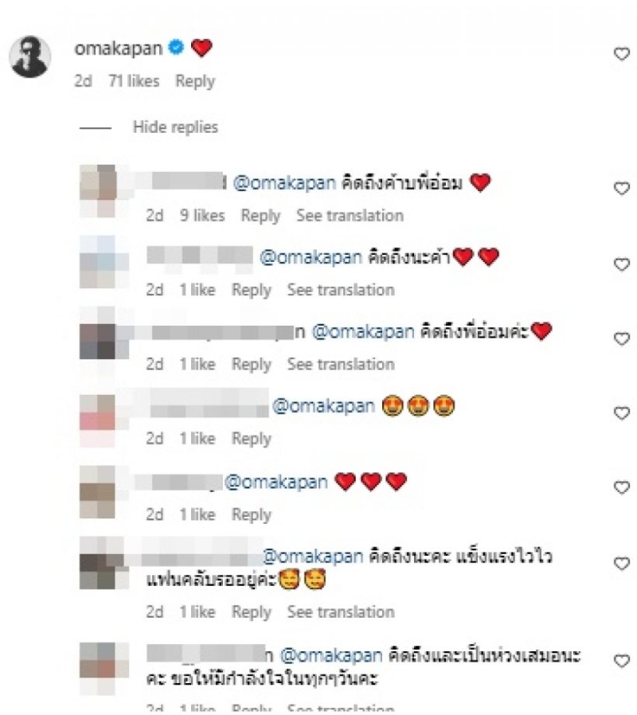Like the comment mentioning แฟนคลับ
This screenshot has width=637, height=715.
(622, 563)
